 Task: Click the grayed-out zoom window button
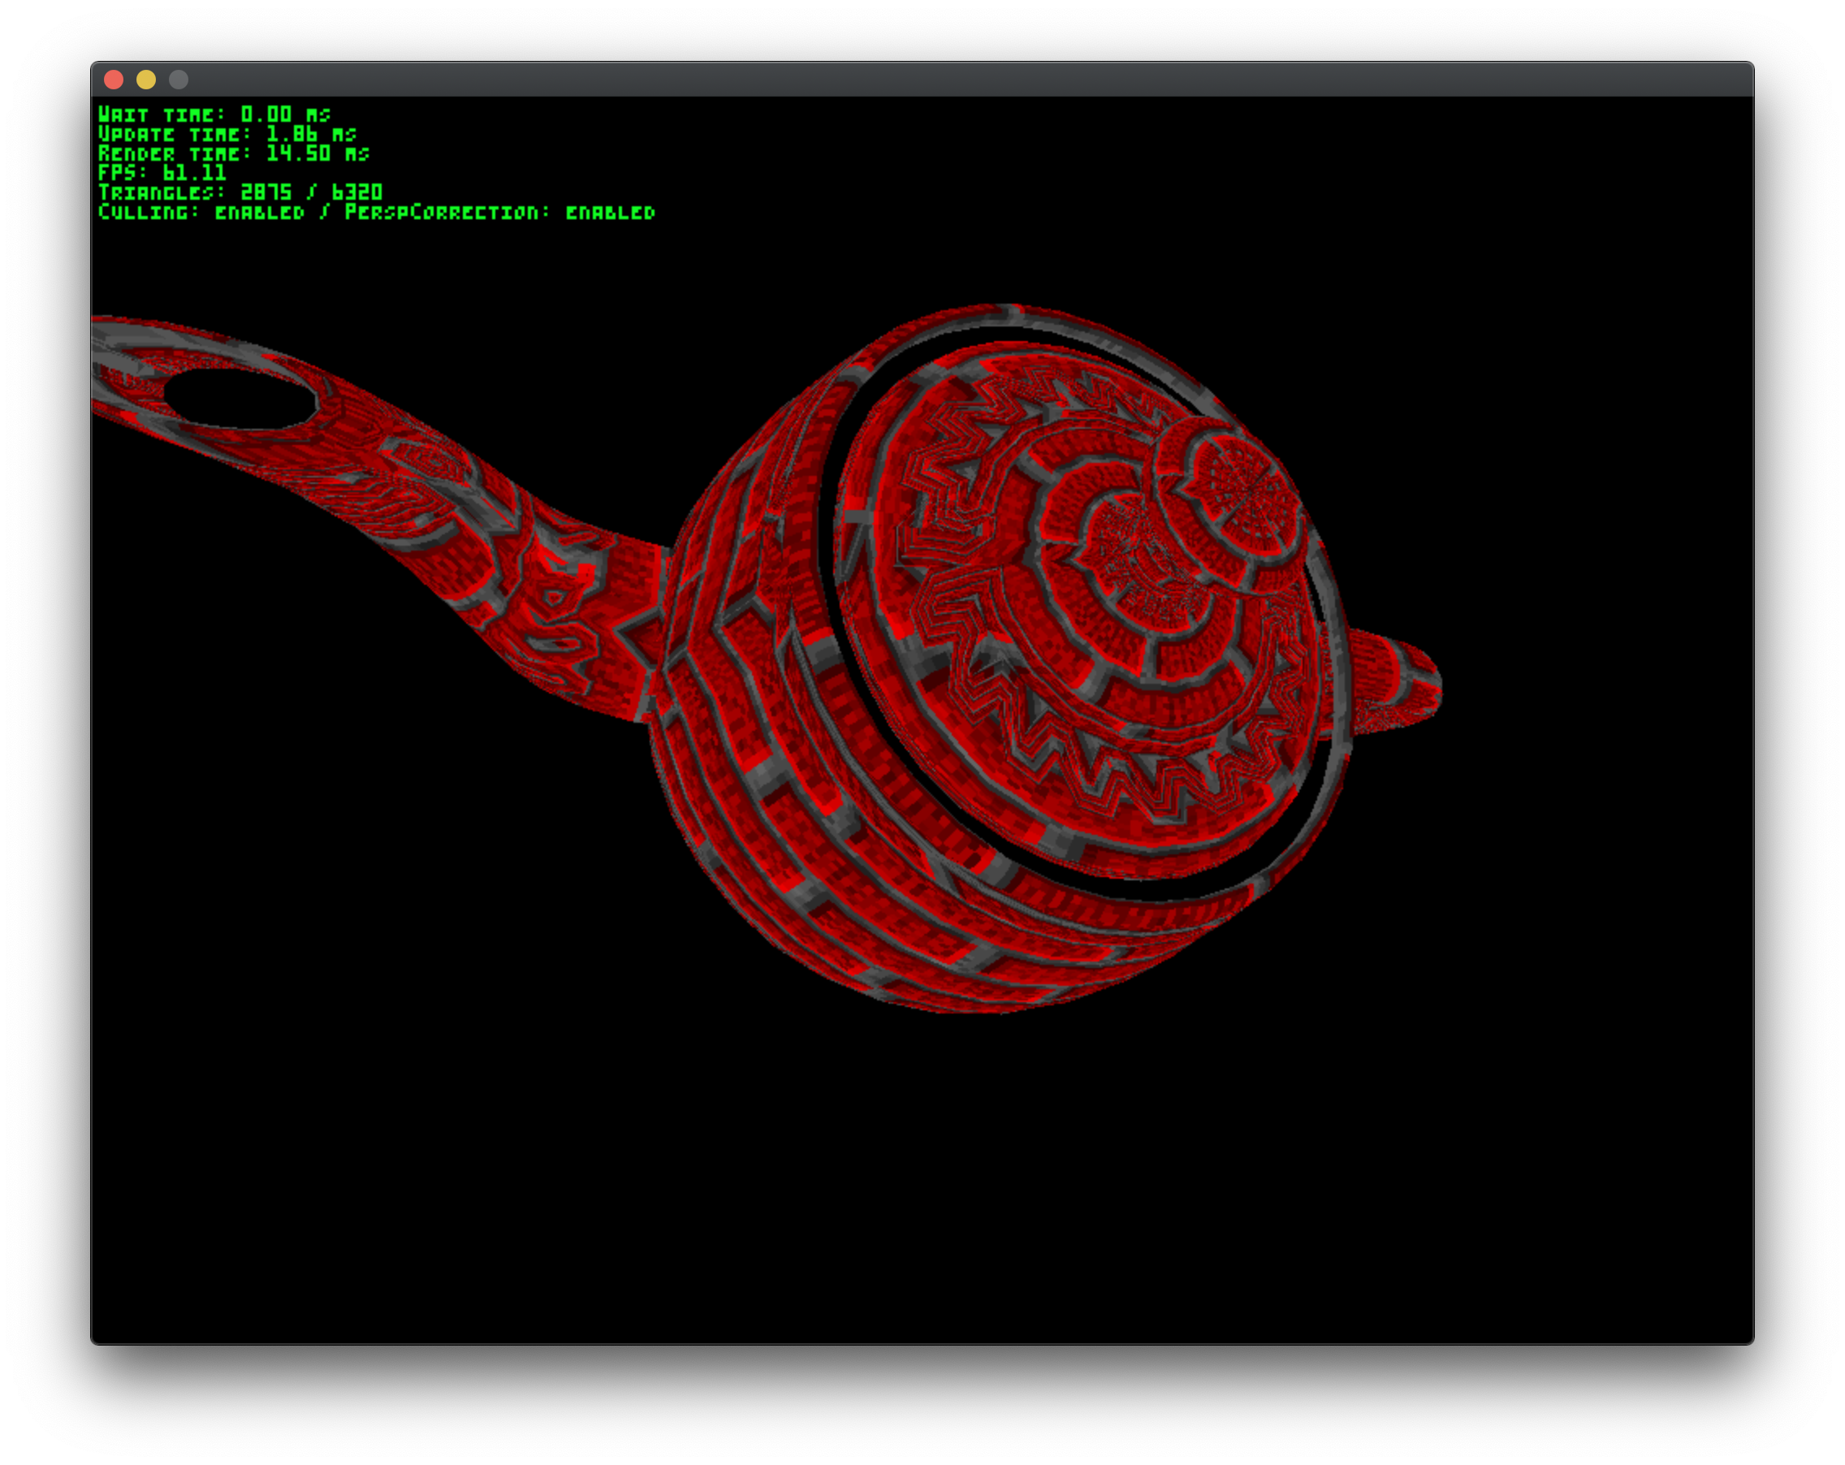point(178,80)
